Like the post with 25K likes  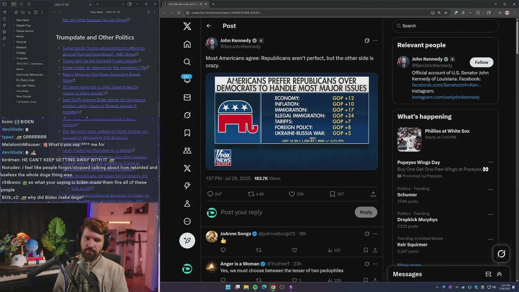[296, 194]
